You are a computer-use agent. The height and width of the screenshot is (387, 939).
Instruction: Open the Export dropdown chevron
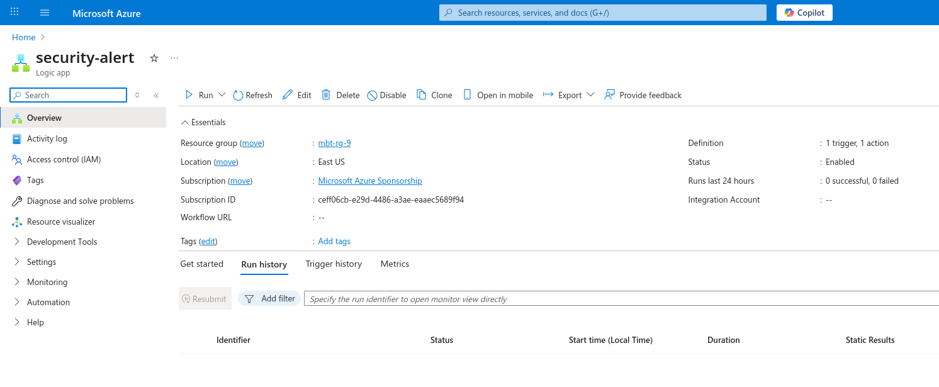(x=590, y=95)
